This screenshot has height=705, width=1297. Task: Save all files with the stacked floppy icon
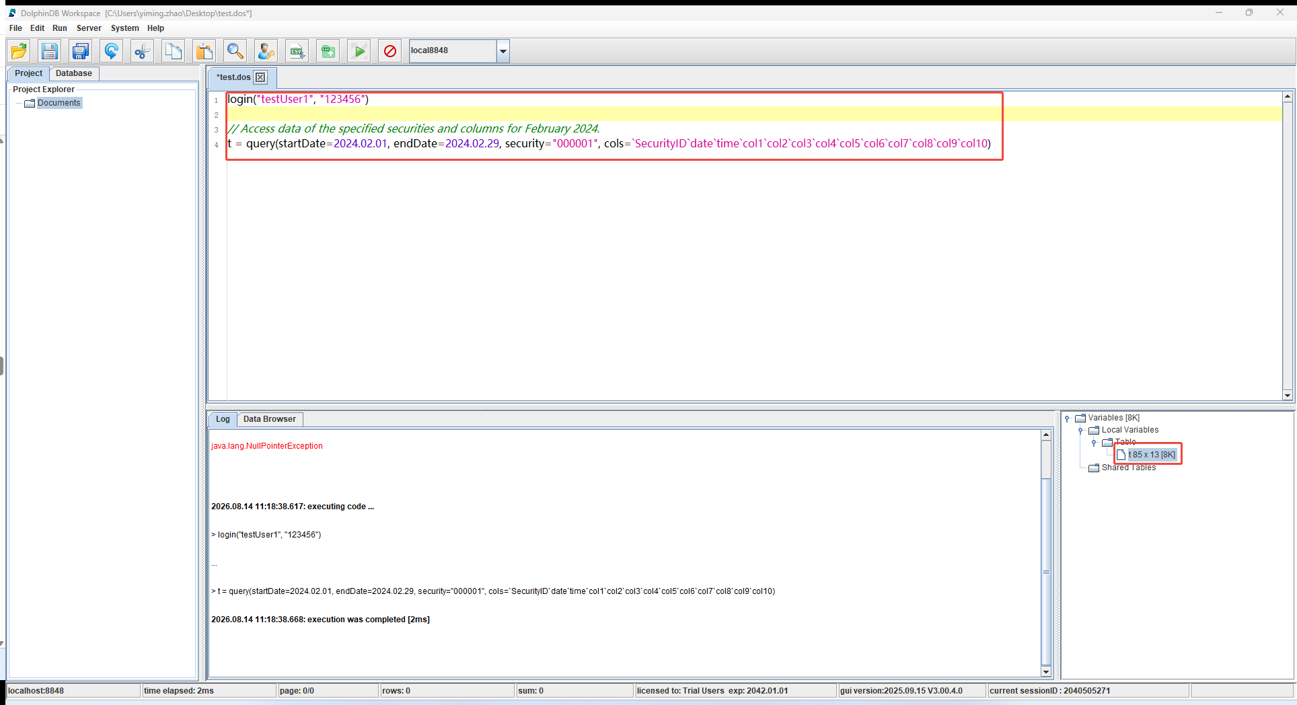(x=81, y=51)
